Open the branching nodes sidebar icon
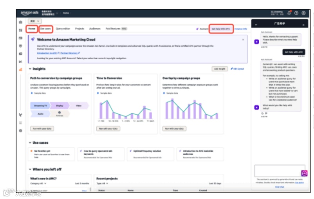 pyautogui.click(x=20, y=115)
